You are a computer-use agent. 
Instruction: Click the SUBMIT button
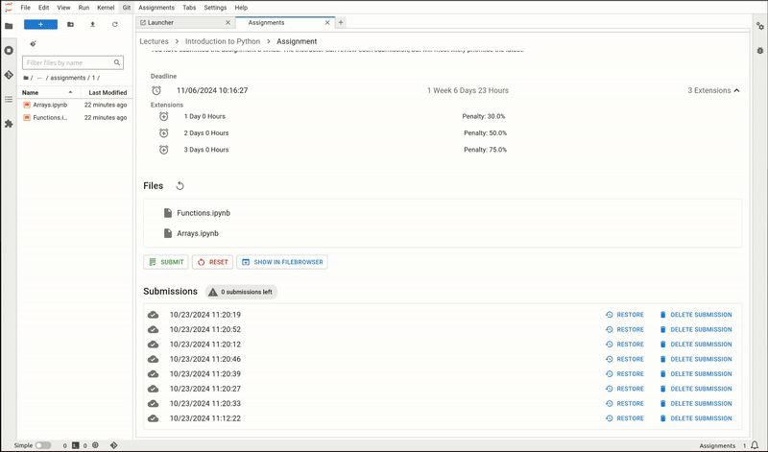coord(166,262)
